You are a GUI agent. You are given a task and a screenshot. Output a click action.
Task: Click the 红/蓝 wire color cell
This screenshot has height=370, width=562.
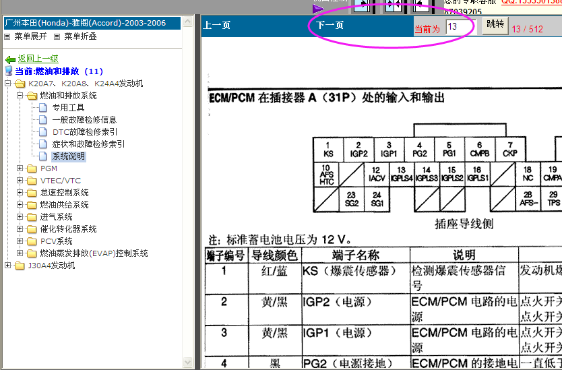(275, 278)
